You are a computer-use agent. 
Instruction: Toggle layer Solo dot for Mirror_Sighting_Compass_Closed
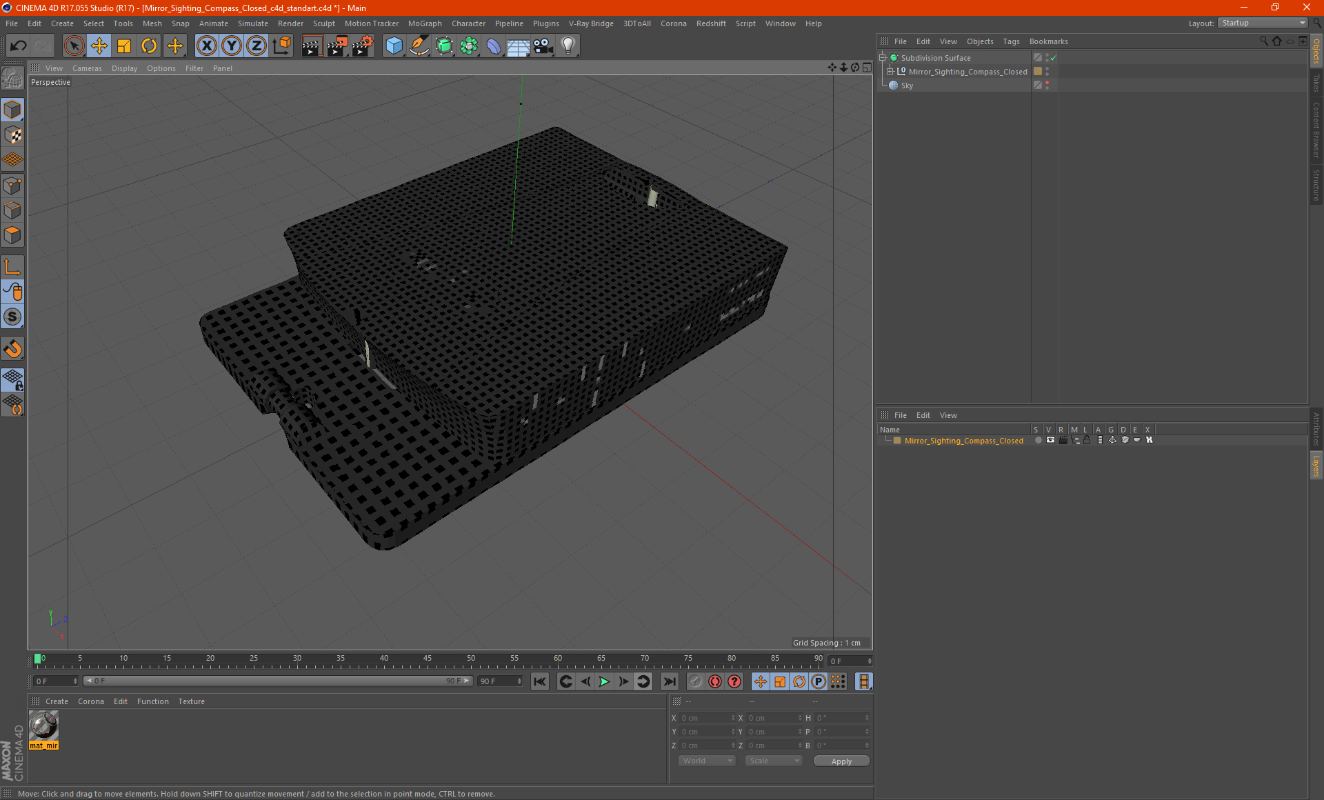[x=1038, y=440]
